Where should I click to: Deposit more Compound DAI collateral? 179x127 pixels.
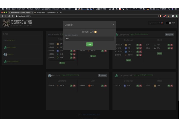pyautogui.click(x=138, y=45)
